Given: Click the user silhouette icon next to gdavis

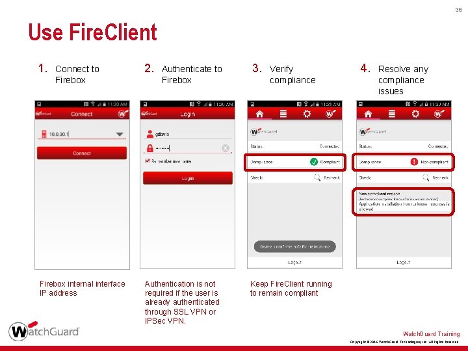Looking at the screenshot, I should [150, 134].
